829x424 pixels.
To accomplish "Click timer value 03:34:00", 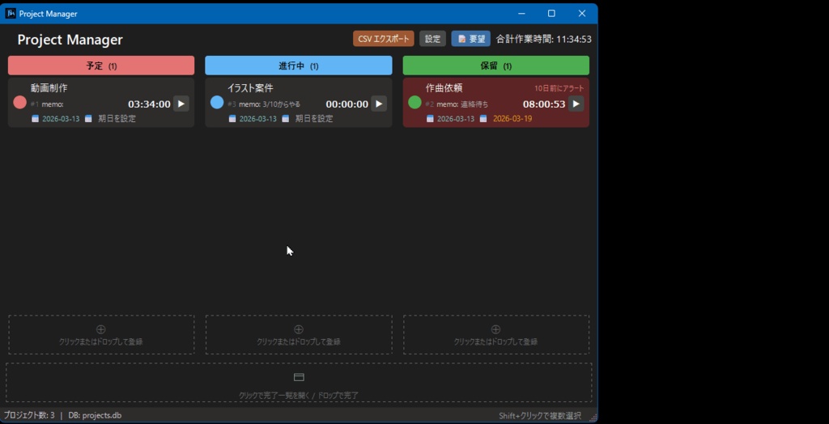I will [x=149, y=104].
